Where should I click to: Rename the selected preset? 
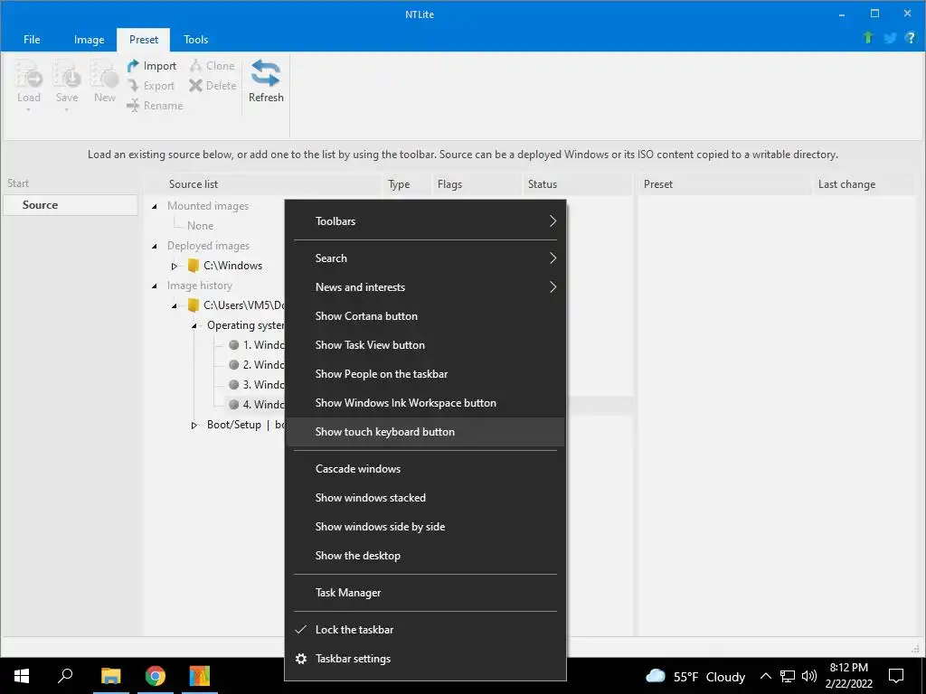[155, 106]
